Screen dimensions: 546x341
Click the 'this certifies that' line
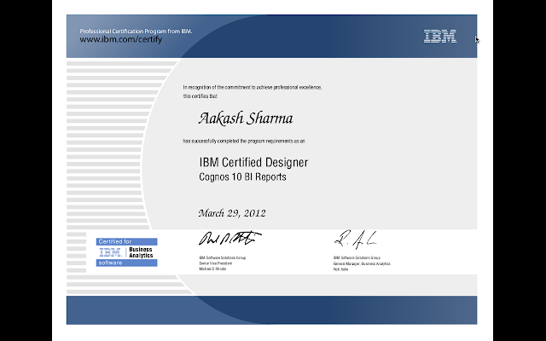(x=200, y=96)
